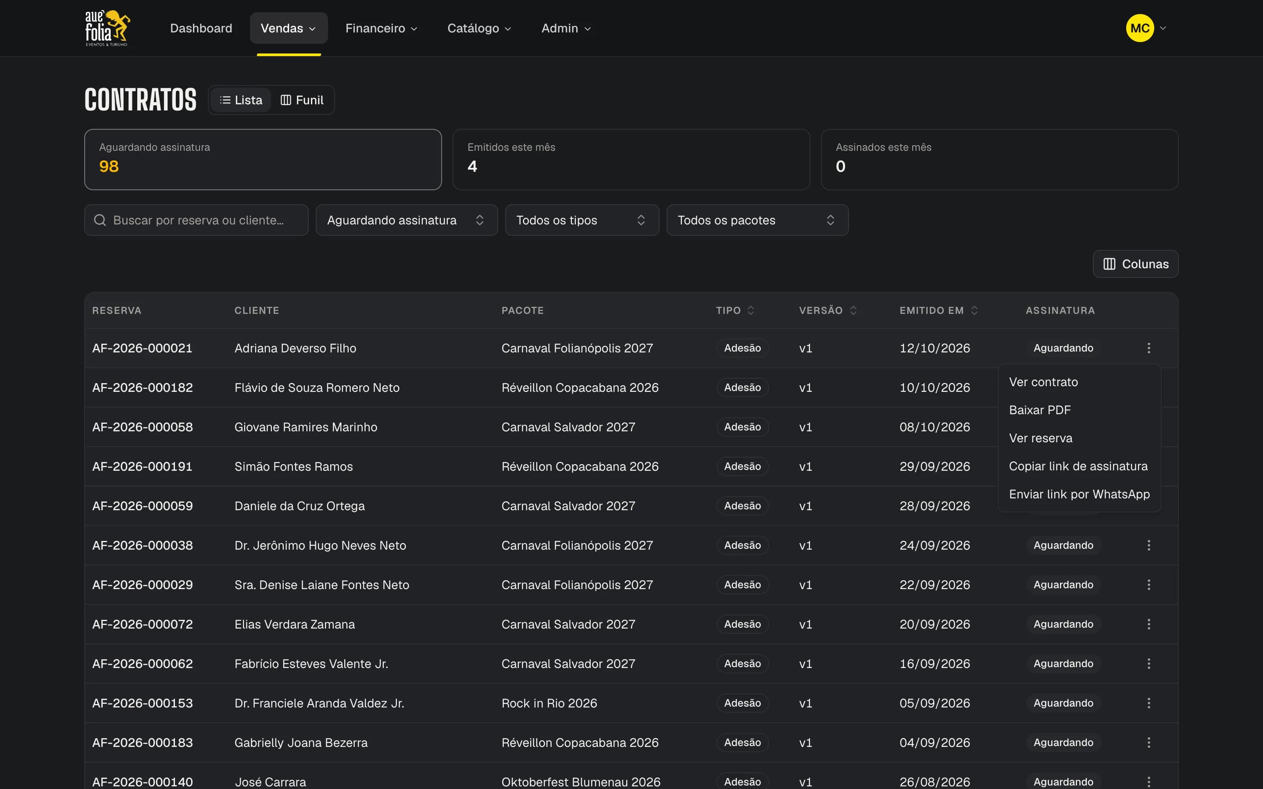Viewport: 1263px width, 789px height.
Task: Switch to Funil view
Action: click(x=302, y=100)
